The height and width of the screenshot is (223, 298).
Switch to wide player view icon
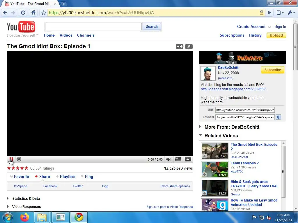(180, 46)
